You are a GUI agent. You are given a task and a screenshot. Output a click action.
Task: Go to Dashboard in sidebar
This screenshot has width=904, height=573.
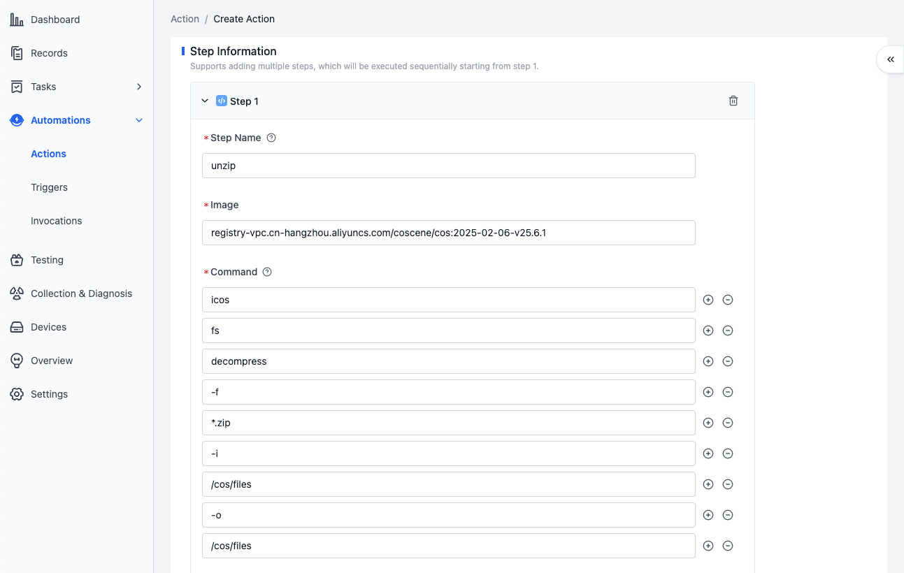55,20
